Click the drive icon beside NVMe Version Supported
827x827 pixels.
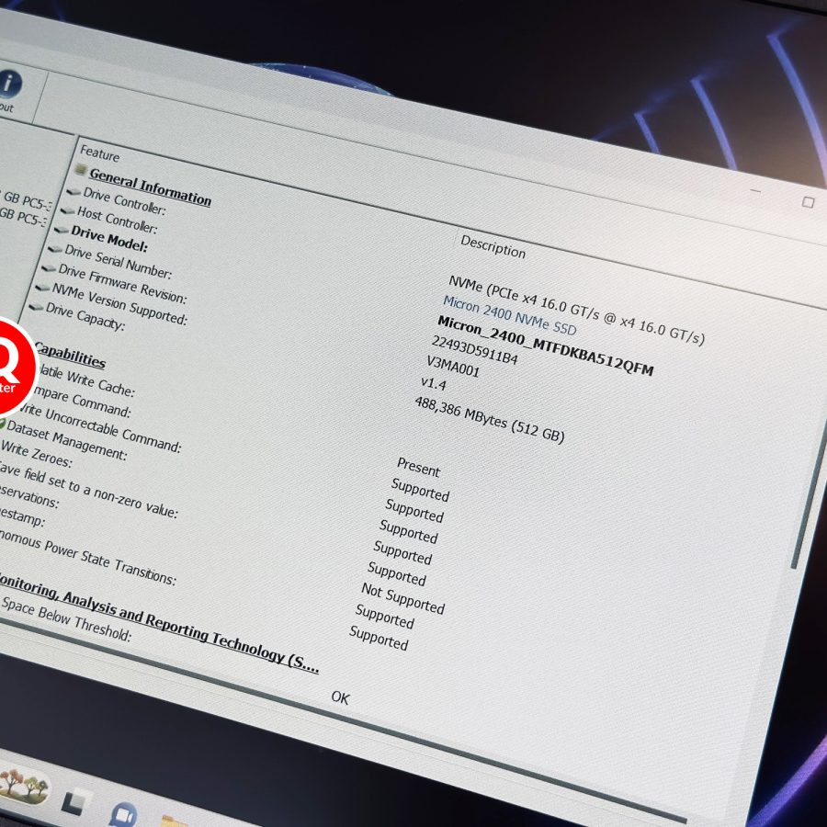click(42, 287)
